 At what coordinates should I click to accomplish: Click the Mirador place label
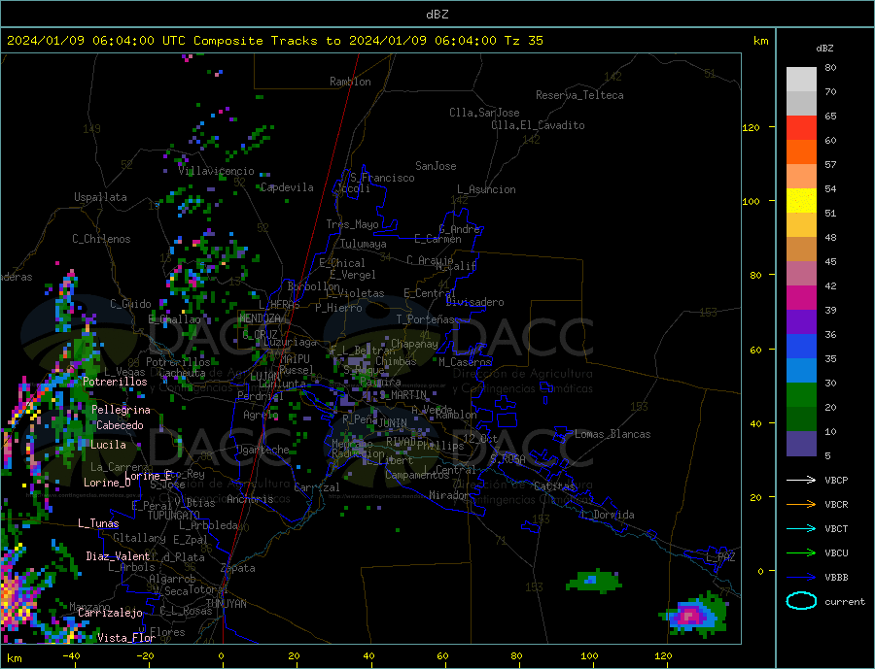(449, 495)
